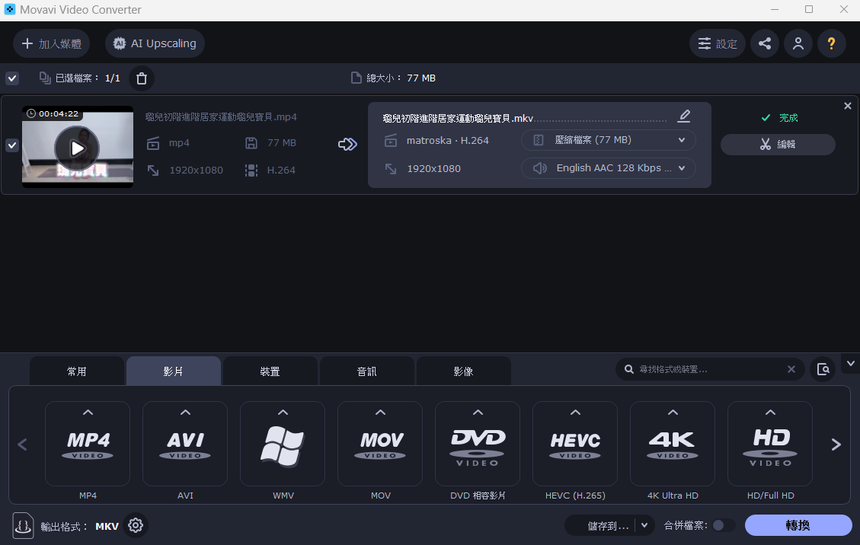Screen dimensions: 860x545
Task: Open help question mark icon
Action: 832,43
